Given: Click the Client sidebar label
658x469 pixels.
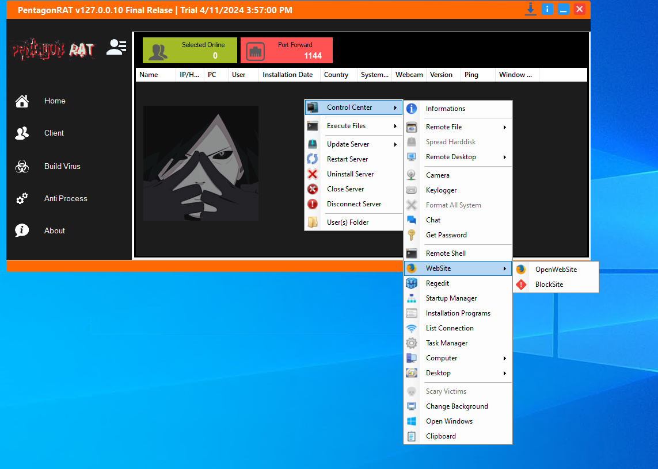Looking at the screenshot, I should pos(54,133).
